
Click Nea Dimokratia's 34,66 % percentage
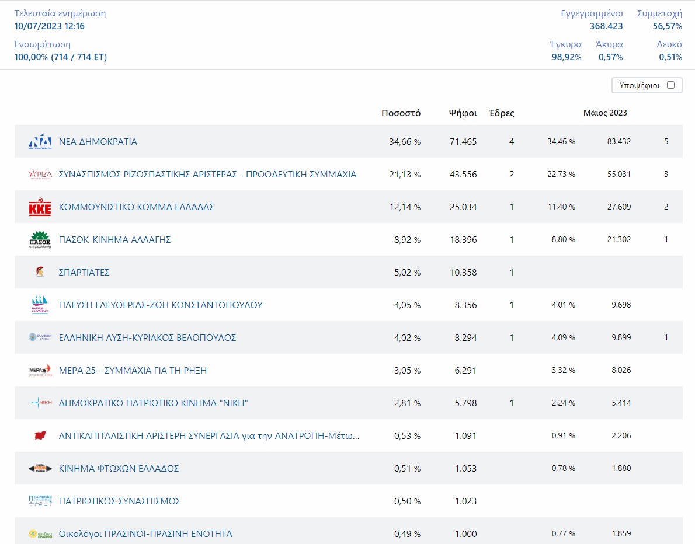pos(405,142)
